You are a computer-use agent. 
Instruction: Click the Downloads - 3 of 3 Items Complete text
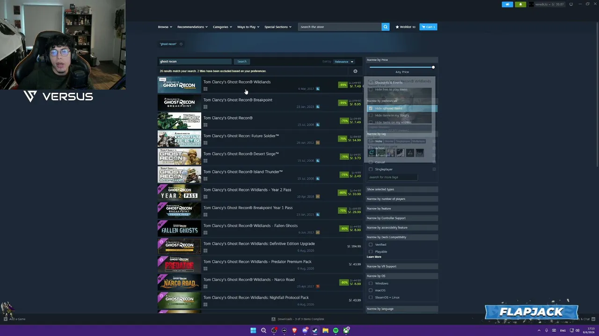(301, 319)
